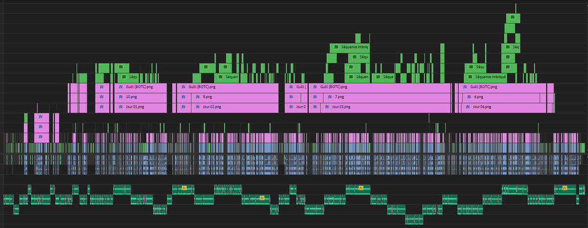This screenshot has width=588, height=228.
Task: Click the fx badge on the 'Séque' clip
Action: (x=378, y=77)
